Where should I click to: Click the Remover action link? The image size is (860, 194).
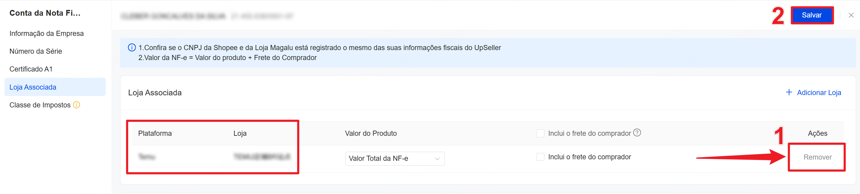tap(817, 157)
